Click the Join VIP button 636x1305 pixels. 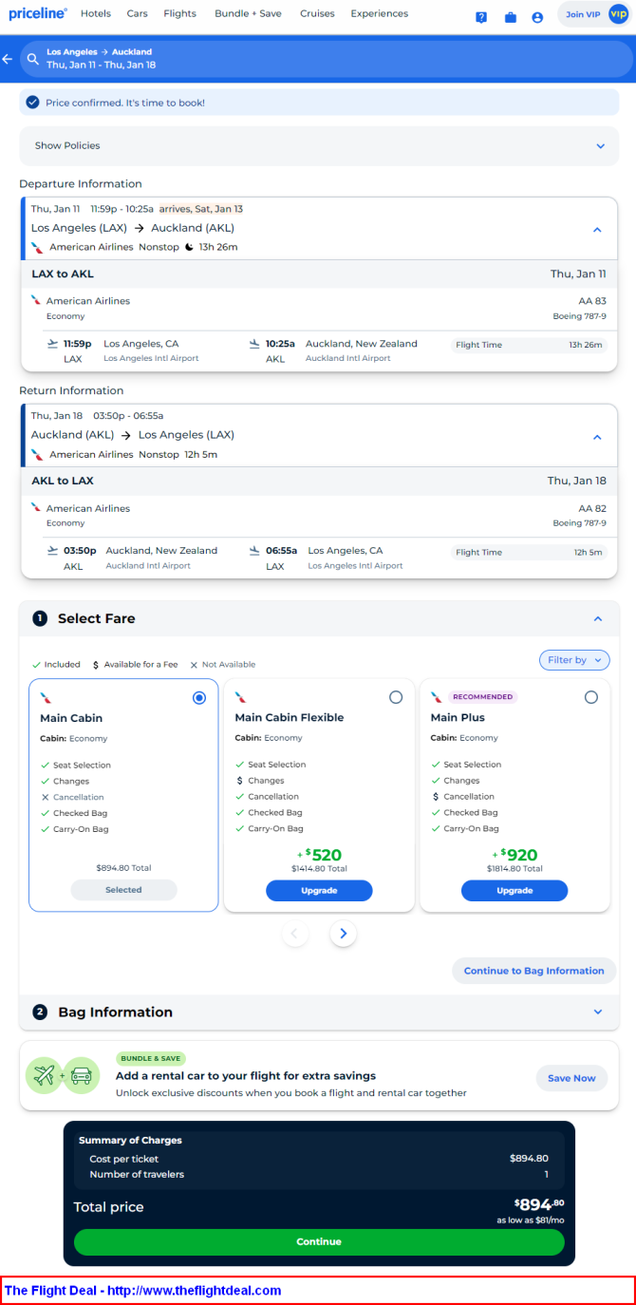(594, 15)
